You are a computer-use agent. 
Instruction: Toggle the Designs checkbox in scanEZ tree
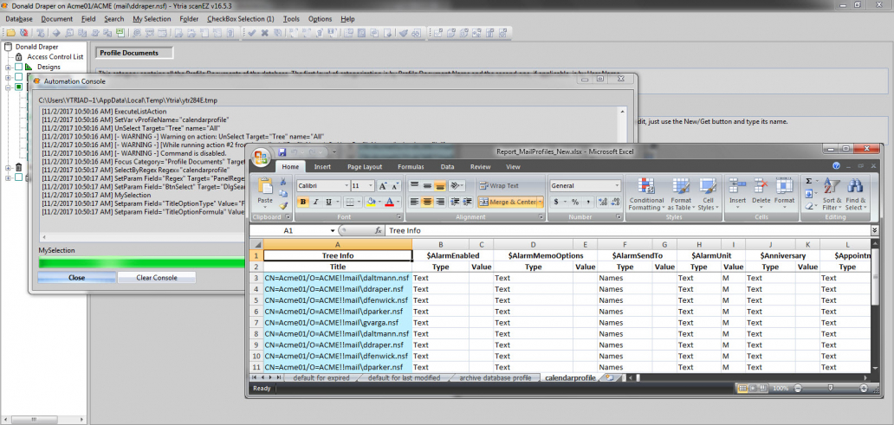tap(18, 67)
